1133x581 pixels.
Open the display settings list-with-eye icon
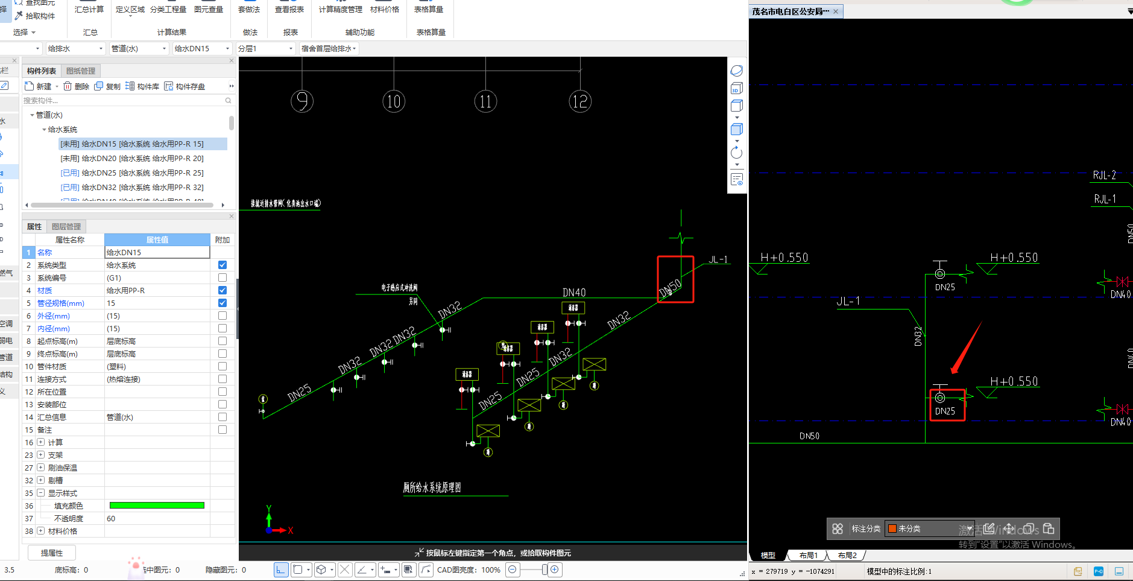click(736, 179)
